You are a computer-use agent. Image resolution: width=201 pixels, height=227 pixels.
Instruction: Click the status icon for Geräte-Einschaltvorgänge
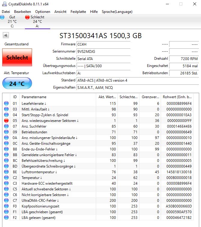pos(6,143)
